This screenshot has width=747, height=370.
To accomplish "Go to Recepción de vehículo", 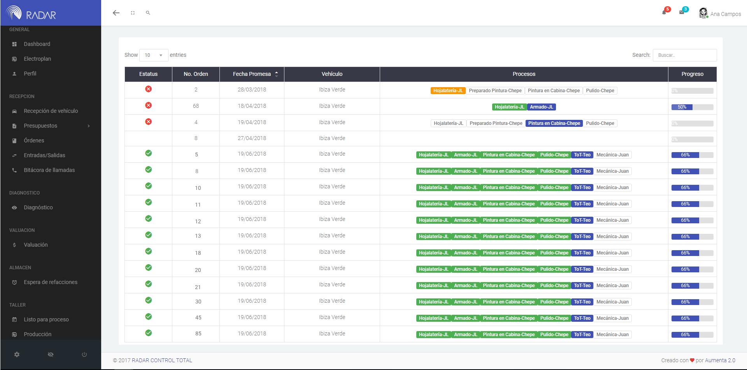I will tap(51, 111).
